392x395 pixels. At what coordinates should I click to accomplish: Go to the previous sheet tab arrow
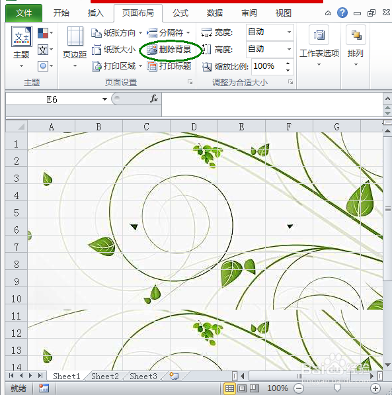tap(21, 376)
